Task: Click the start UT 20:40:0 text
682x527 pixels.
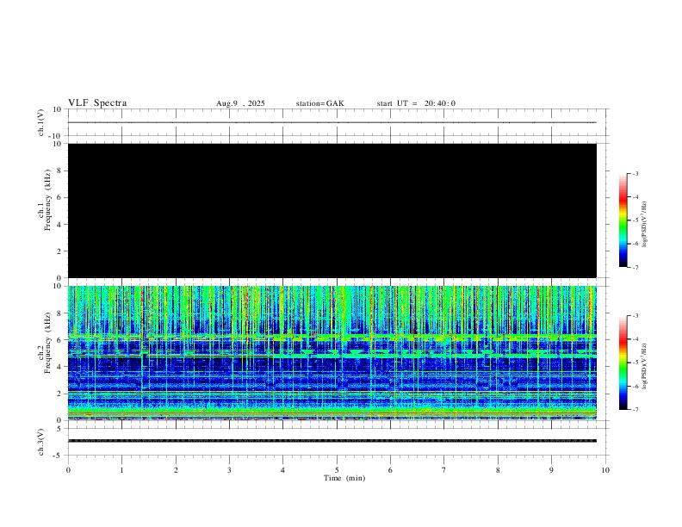Action: 416,103
